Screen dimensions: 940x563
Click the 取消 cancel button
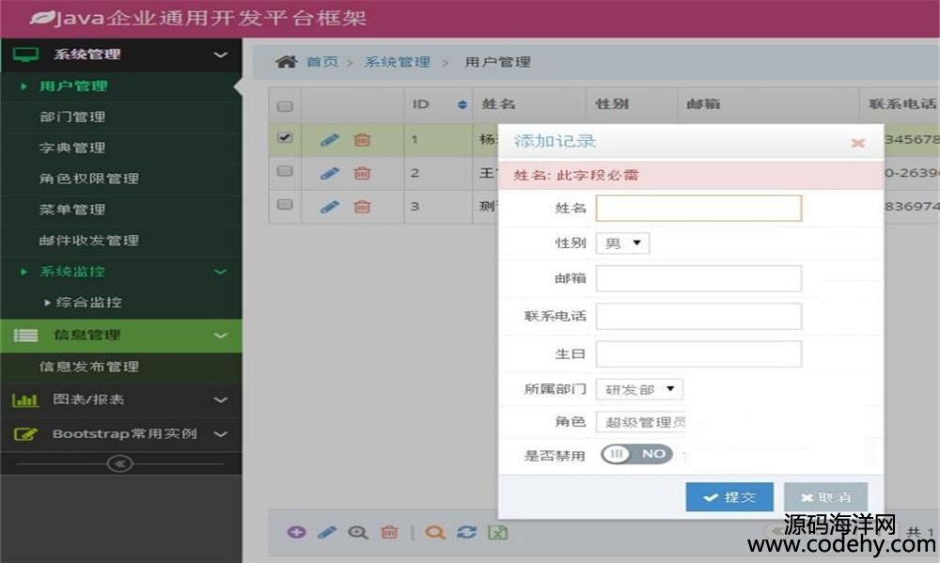click(825, 497)
